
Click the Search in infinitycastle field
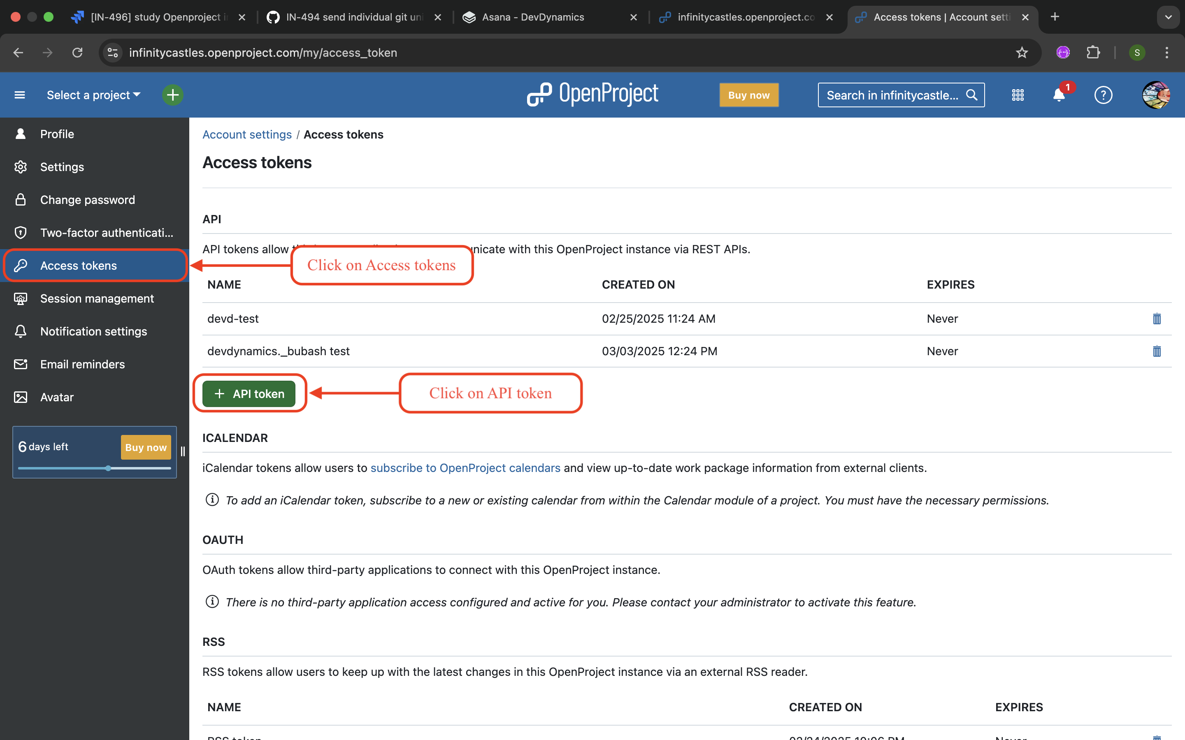(892, 95)
